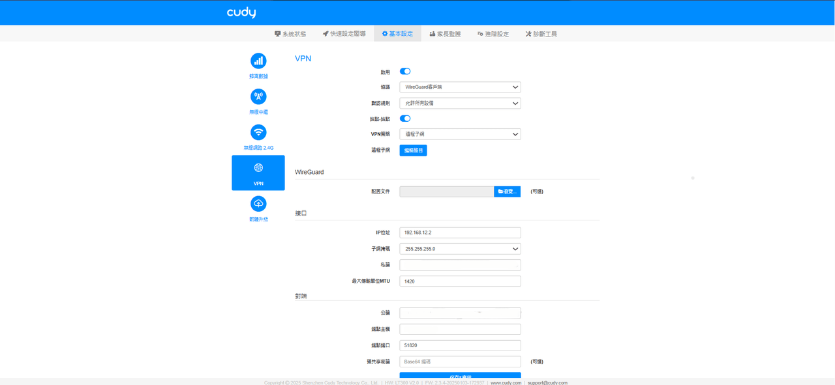Click the 公鑰 public key field
Image resolution: width=835 pixels, height=385 pixels.
tap(460, 313)
